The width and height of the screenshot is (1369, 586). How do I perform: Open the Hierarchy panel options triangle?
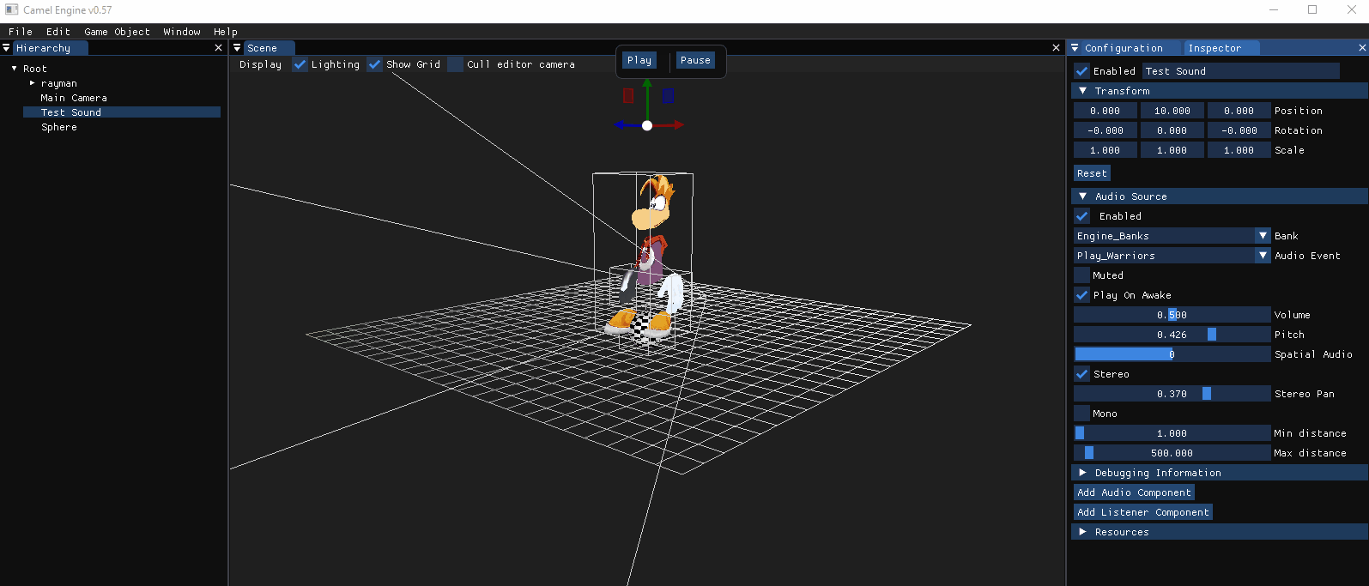pyautogui.click(x=7, y=48)
